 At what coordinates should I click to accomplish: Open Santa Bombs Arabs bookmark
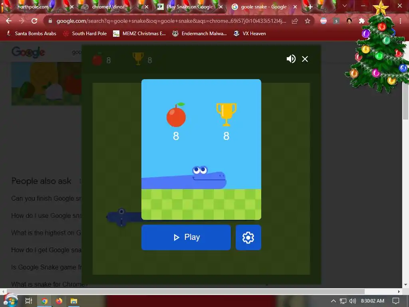pos(31,34)
